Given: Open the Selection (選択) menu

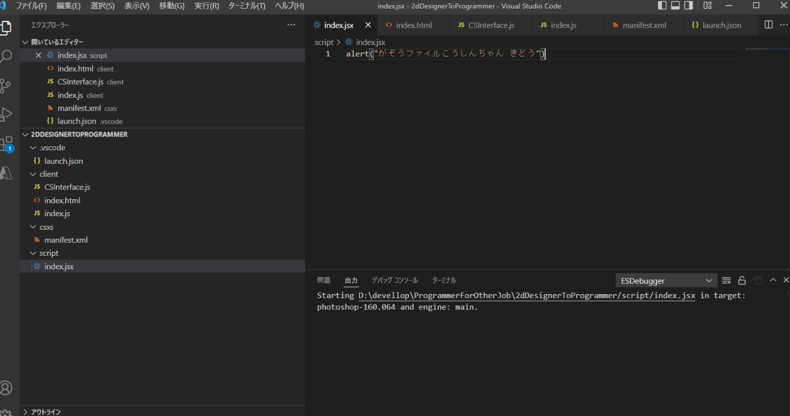Looking at the screenshot, I should (102, 6).
